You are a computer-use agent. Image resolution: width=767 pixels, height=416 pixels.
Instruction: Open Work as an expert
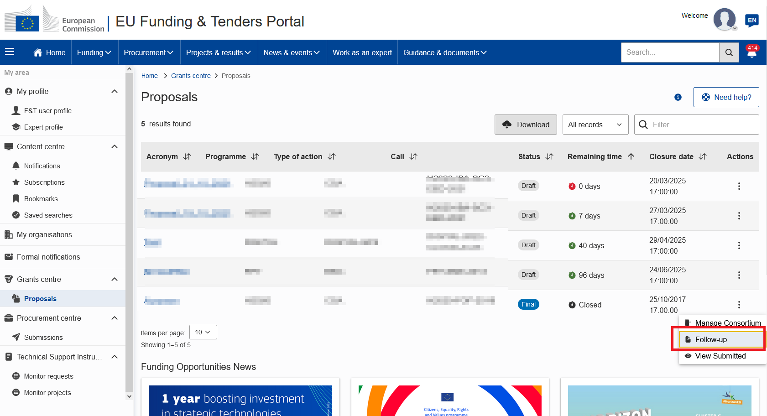(362, 52)
